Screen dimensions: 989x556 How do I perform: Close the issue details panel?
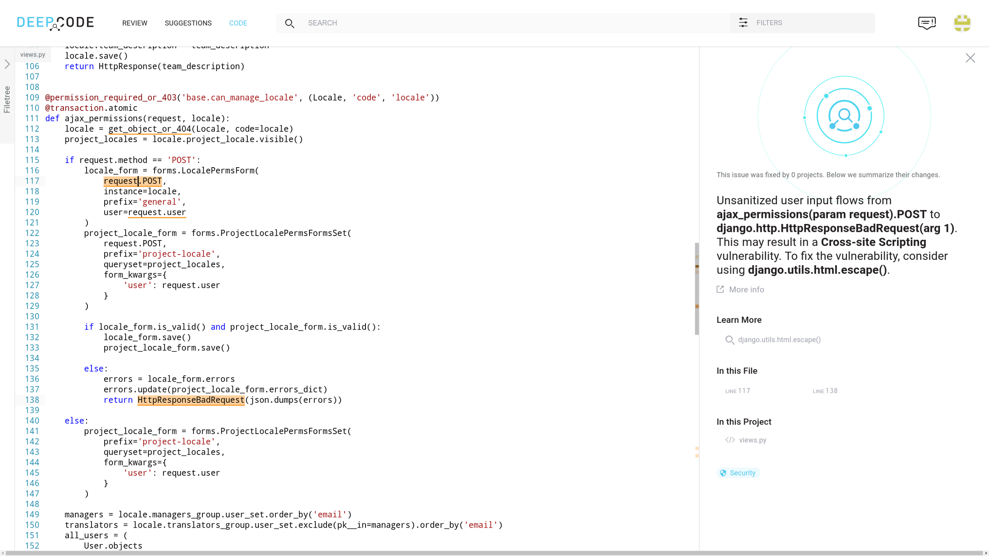coord(970,58)
